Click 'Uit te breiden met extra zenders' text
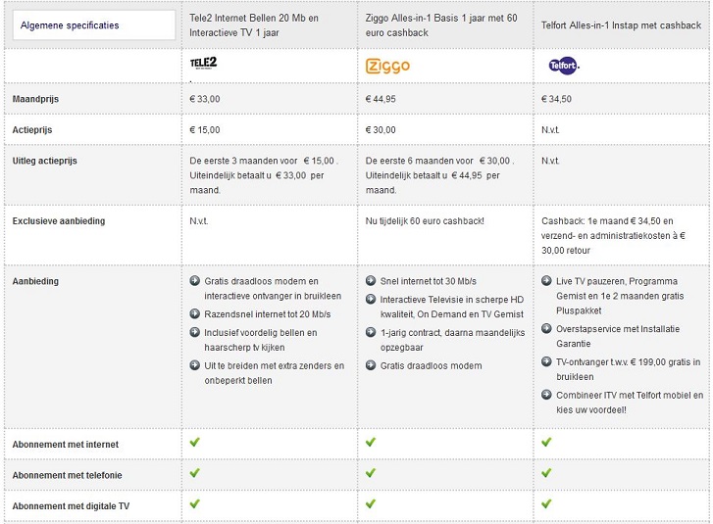Image resolution: width=713 pixels, height=524 pixels. tap(275, 373)
